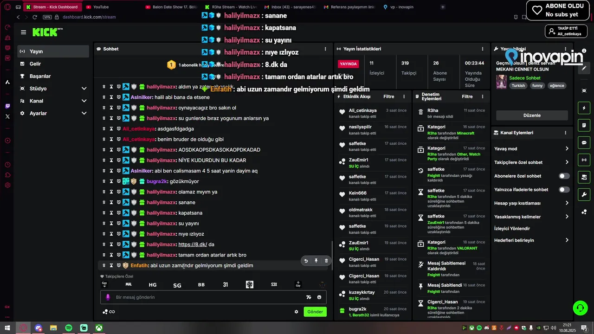The width and height of the screenshot is (594, 334).
Task: Expand the Stüdyo sidebar section
Action: click(53, 89)
